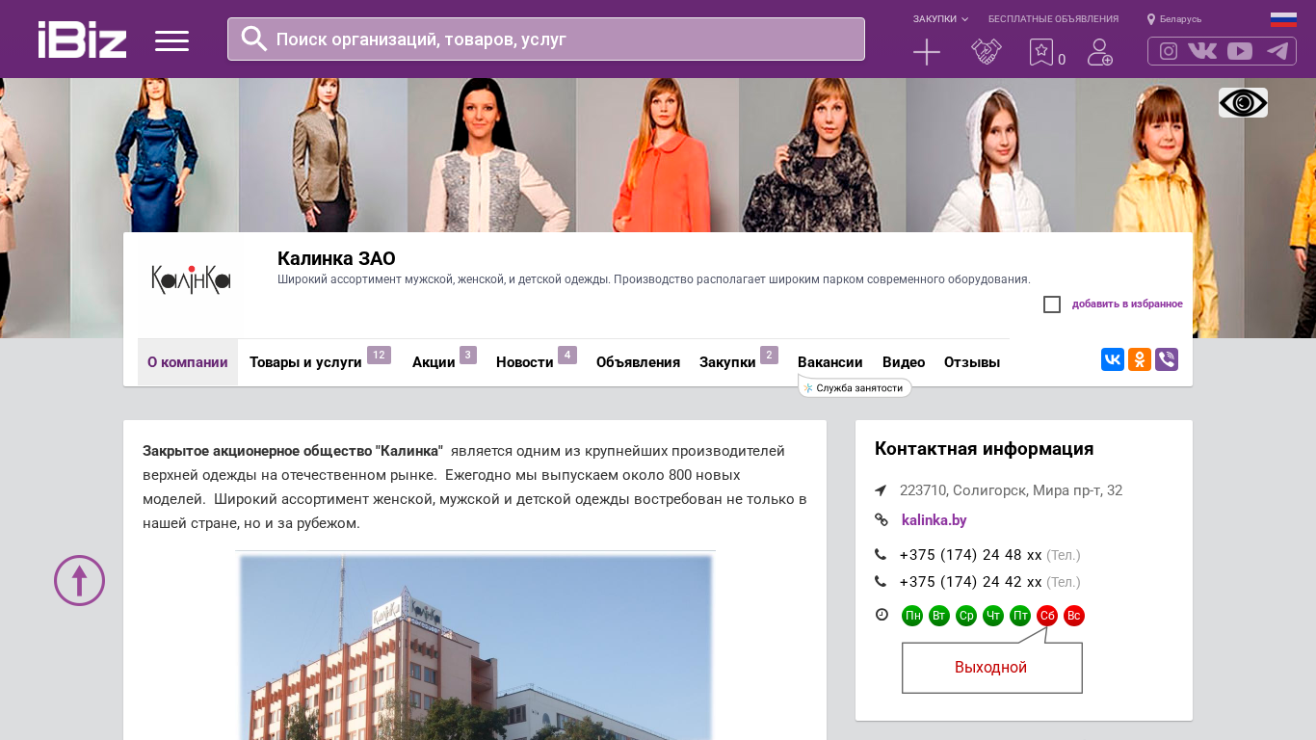
Task: Click the address '223710, Солигорск, Мира пр-т, 32'
Action: (1011, 490)
